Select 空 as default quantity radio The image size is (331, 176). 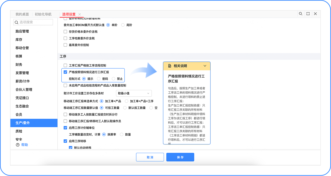coord(151,108)
